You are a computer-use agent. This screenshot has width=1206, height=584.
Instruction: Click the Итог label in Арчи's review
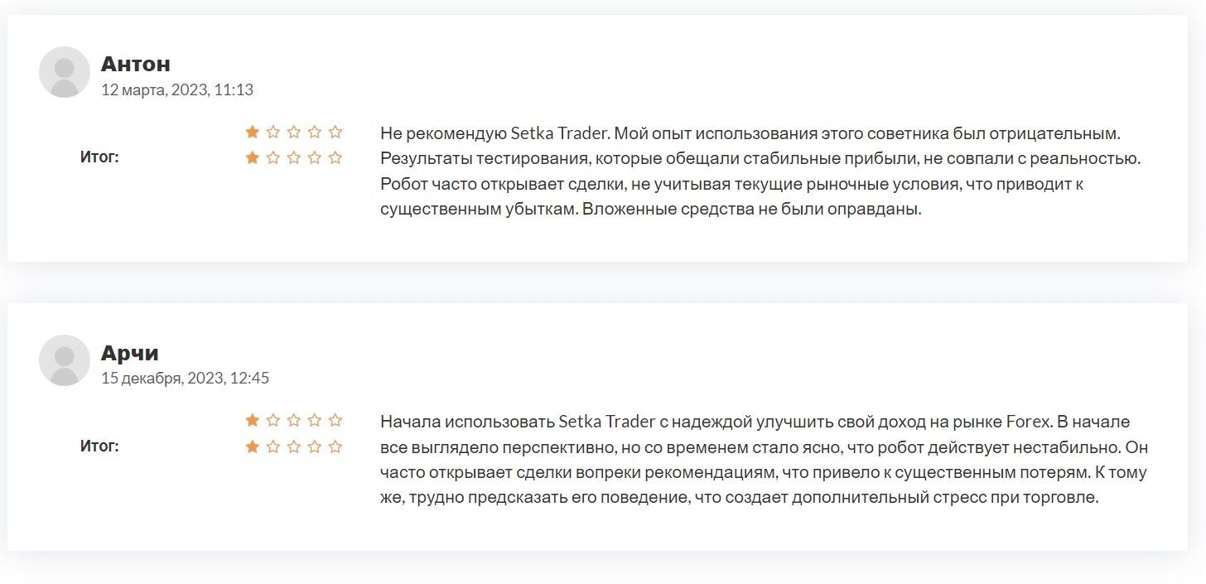pos(99,446)
